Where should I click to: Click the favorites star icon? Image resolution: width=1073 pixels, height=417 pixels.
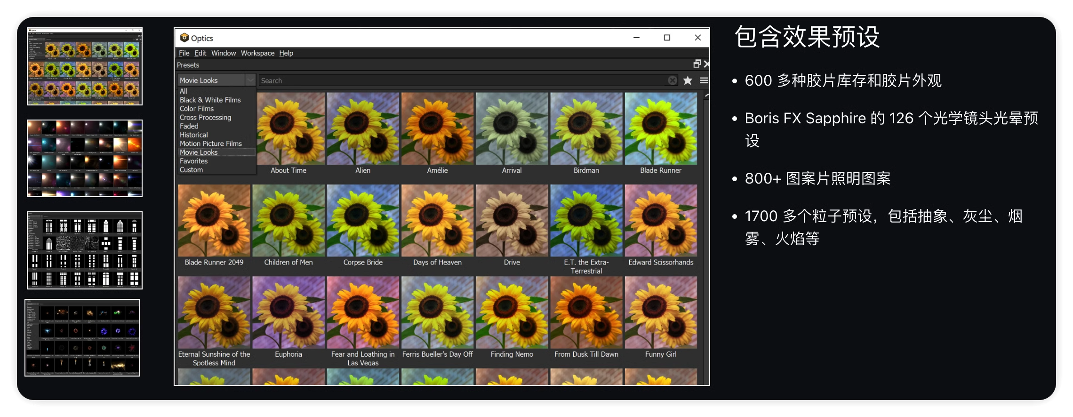tap(688, 80)
